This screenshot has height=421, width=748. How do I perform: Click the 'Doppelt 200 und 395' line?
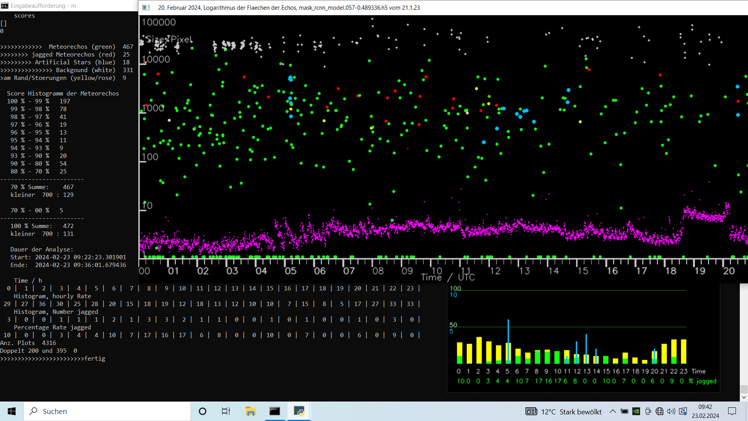click(x=39, y=351)
